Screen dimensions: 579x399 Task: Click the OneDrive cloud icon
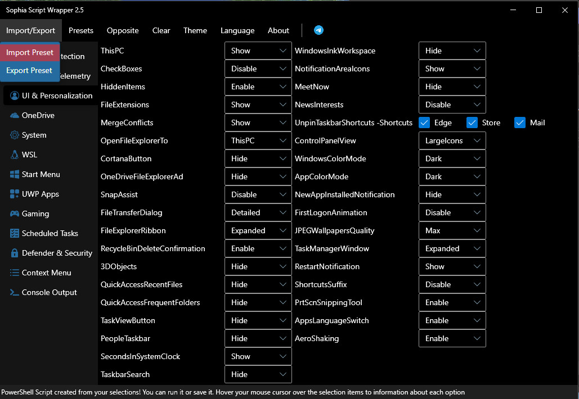tap(15, 115)
